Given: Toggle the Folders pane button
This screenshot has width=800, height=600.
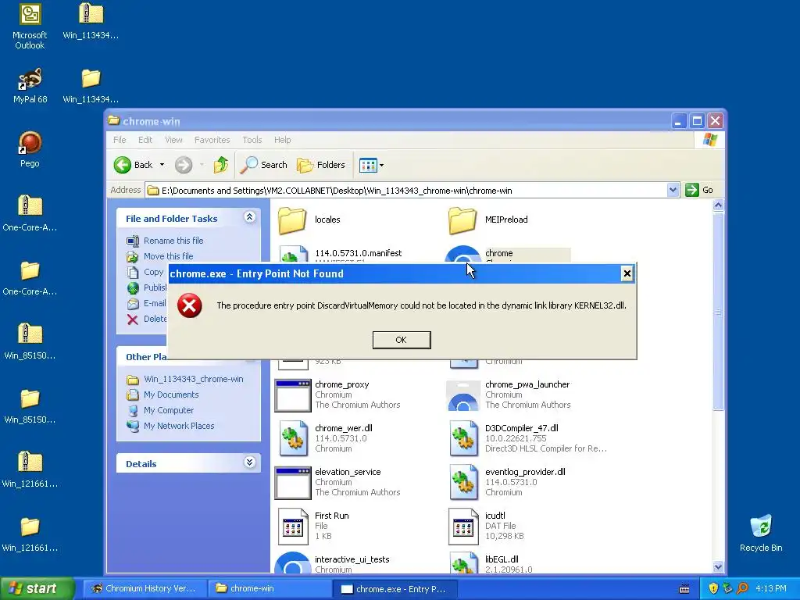Looking at the screenshot, I should coord(321,165).
